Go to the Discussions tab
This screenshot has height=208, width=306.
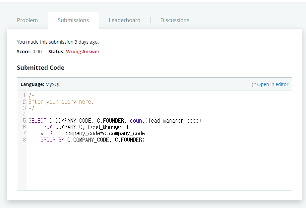pyautogui.click(x=175, y=20)
